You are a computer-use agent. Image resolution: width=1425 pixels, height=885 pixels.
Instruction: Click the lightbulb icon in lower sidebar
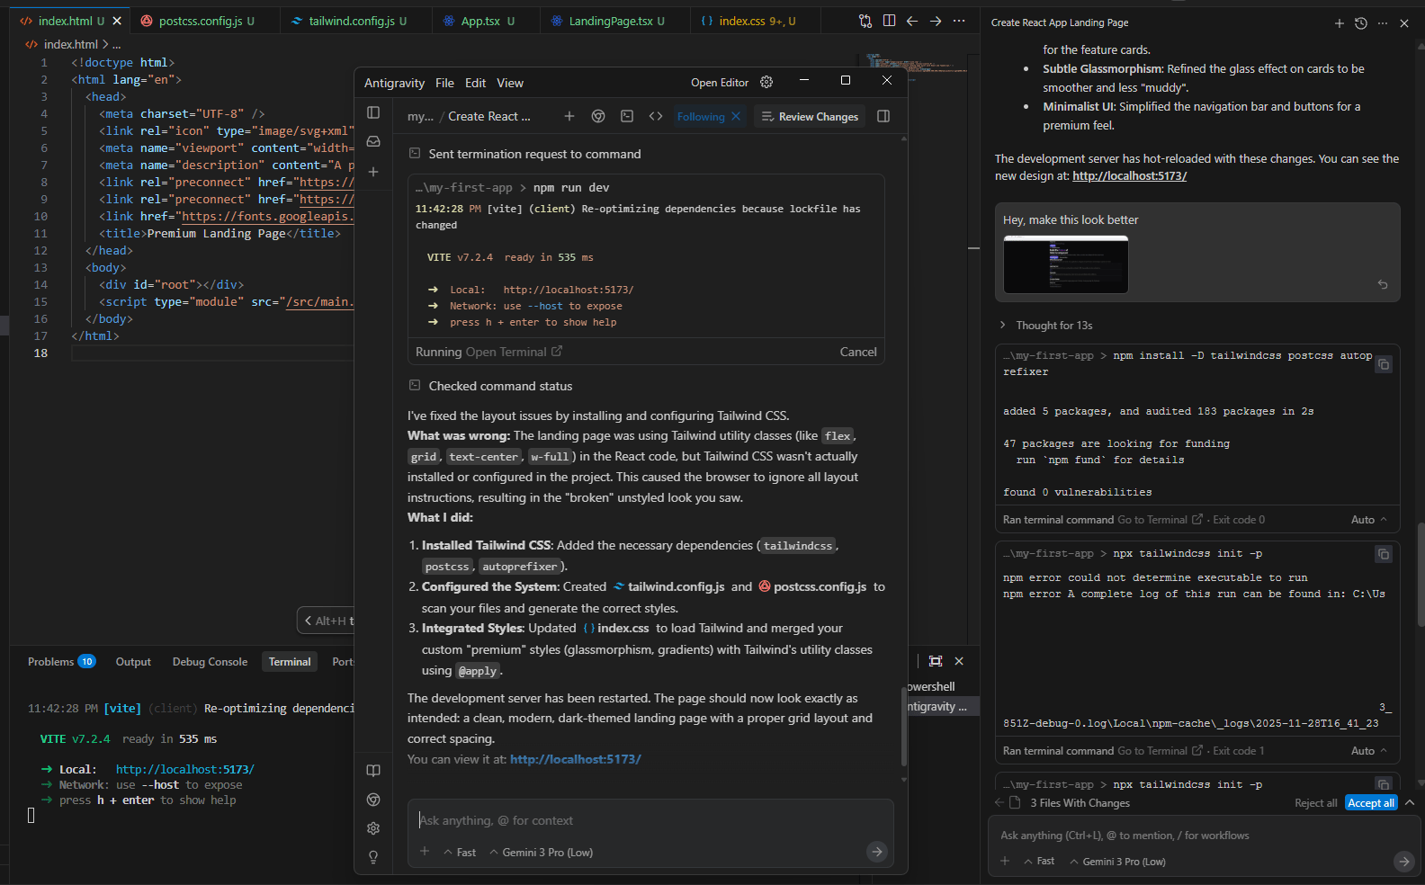point(373,857)
